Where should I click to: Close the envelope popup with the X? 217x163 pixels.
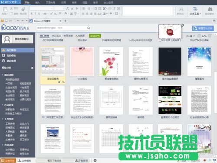pyautogui.click(x=182, y=25)
